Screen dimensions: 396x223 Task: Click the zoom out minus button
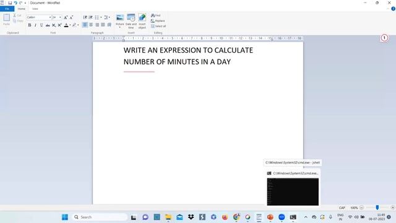point(361,208)
